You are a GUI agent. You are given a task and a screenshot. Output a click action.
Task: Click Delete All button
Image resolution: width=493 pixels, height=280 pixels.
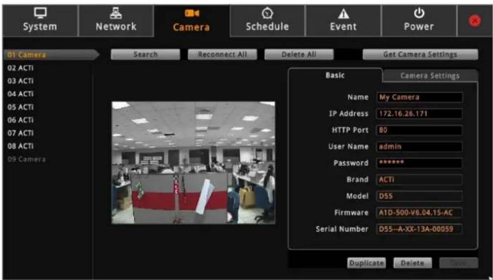pyautogui.click(x=299, y=54)
